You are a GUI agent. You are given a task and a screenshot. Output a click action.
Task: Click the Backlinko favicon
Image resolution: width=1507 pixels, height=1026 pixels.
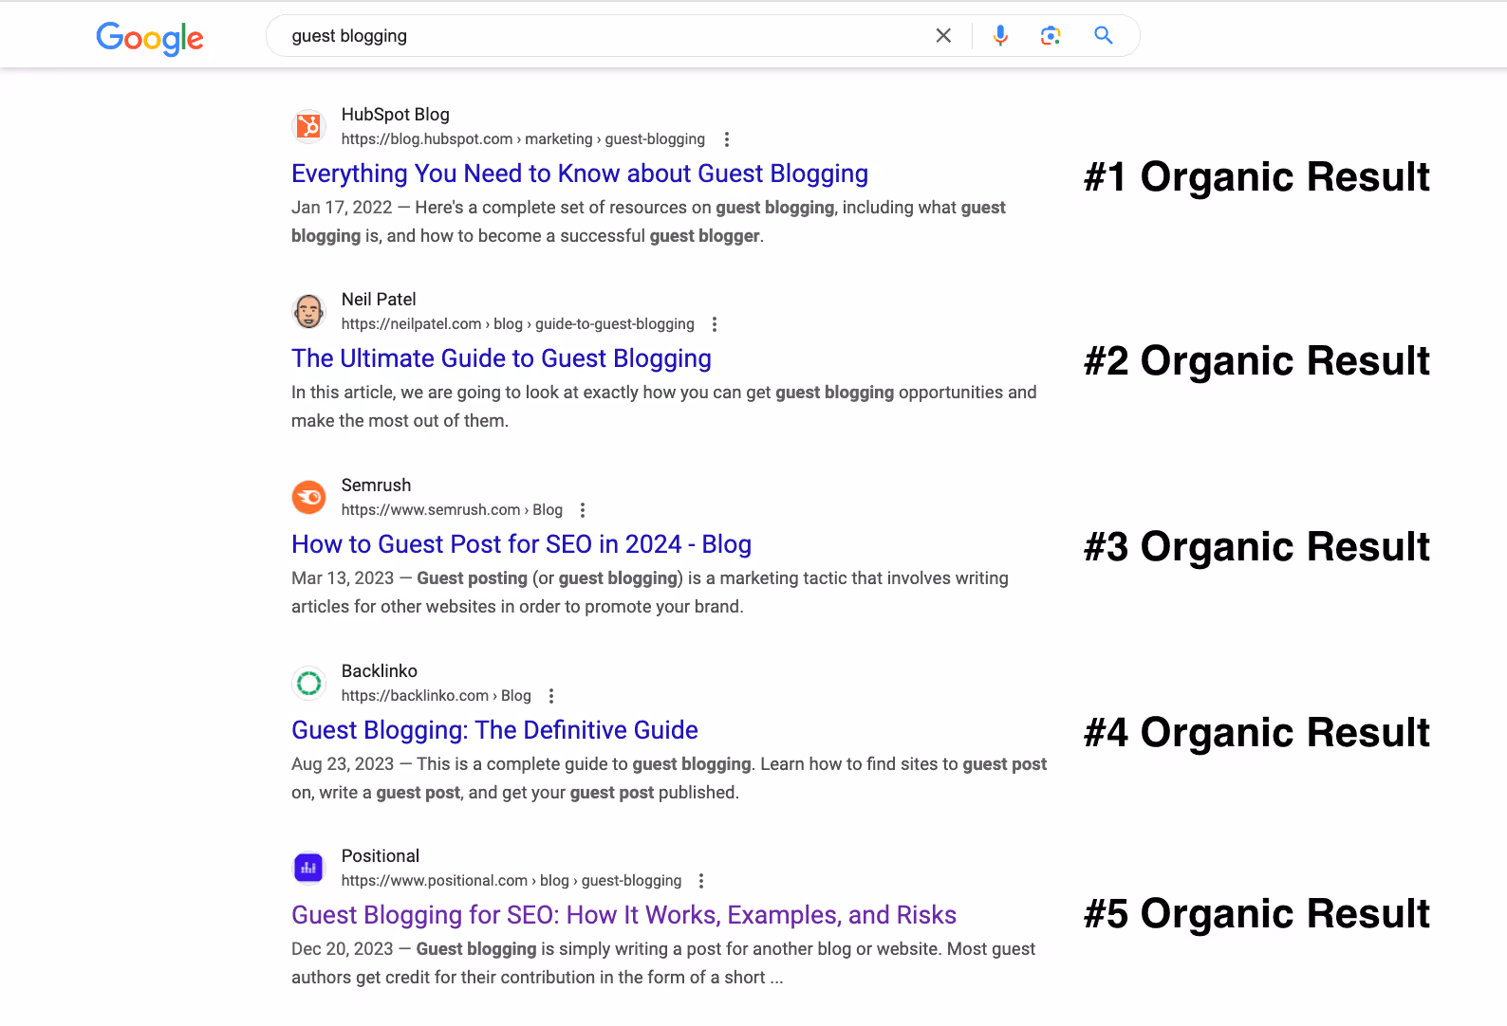pyautogui.click(x=308, y=683)
